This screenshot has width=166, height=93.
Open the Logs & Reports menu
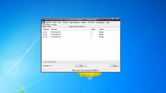74,22
